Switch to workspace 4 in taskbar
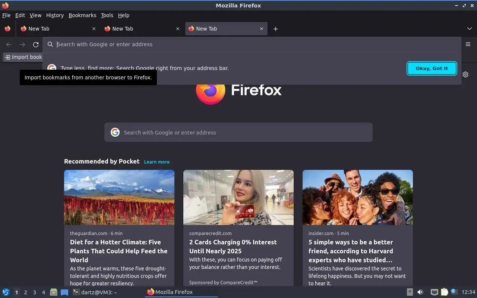The width and height of the screenshot is (477, 298). pyautogui.click(x=43, y=292)
